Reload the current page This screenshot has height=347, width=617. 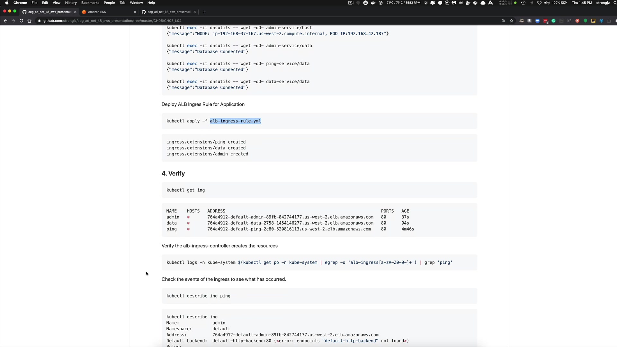click(22, 21)
